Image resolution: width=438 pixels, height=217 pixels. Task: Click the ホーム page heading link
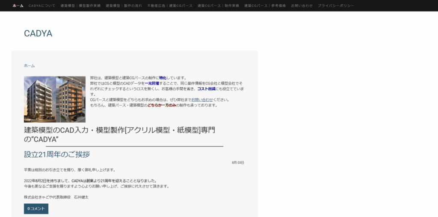coord(29,66)
